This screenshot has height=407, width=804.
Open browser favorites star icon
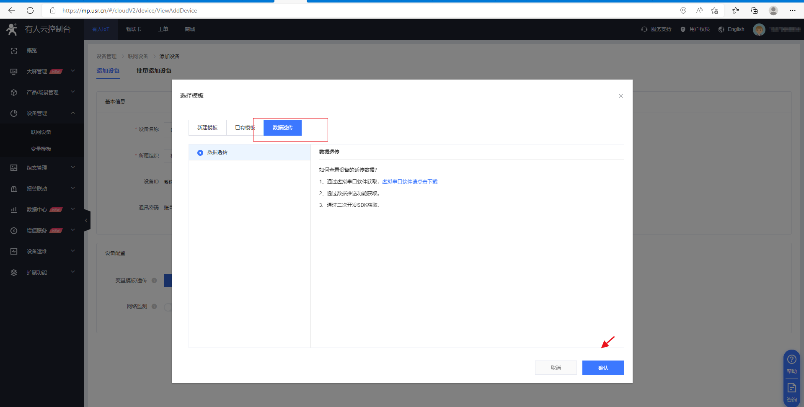(735, 10)
